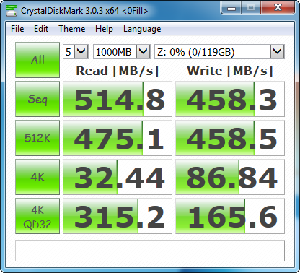Start the 4K random test

(x=37, y=177)
